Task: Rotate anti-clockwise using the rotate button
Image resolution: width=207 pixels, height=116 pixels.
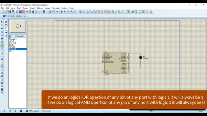Action: [x=6, y=25]
